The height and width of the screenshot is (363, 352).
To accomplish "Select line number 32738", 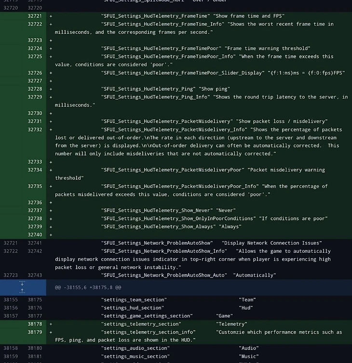I will click(35, 218).
